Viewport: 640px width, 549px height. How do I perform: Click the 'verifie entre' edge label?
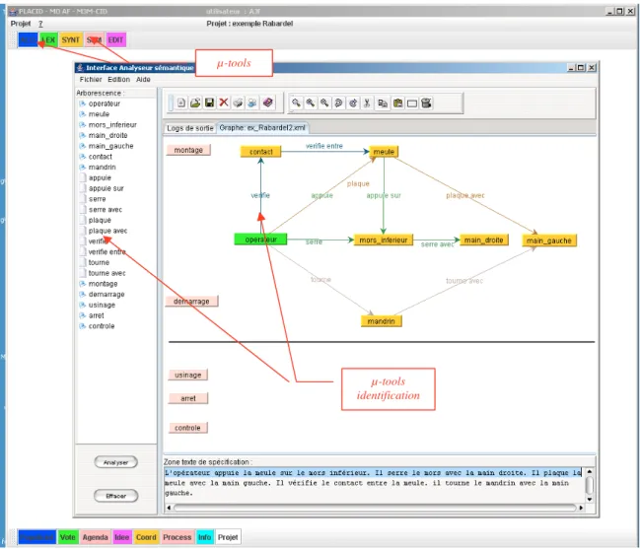point(324,146)
